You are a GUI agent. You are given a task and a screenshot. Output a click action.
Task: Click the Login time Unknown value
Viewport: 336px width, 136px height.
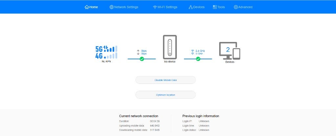(x=204, y=126)
